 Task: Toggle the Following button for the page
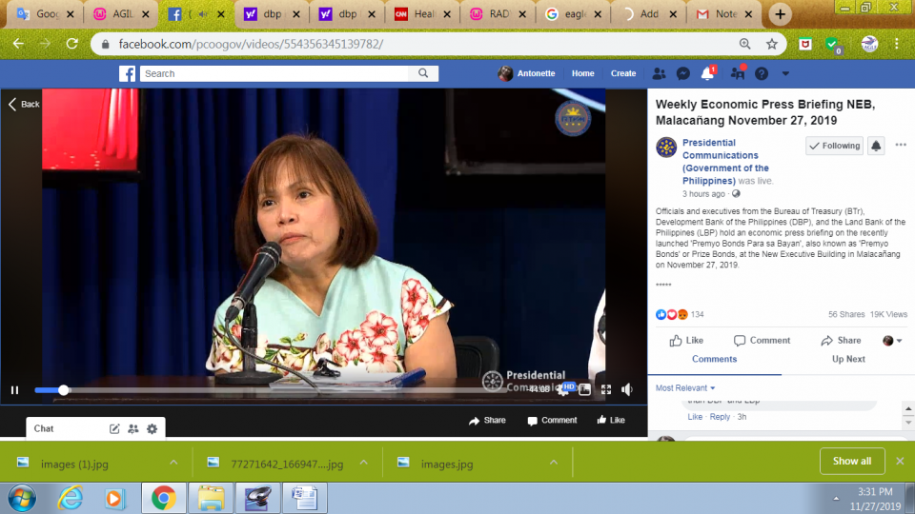[834, 146]
